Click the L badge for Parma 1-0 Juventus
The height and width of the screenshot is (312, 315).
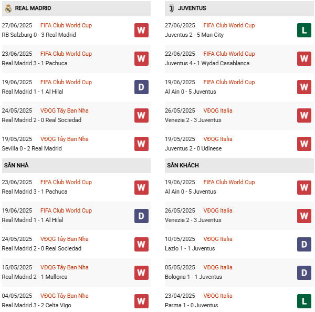304,300
